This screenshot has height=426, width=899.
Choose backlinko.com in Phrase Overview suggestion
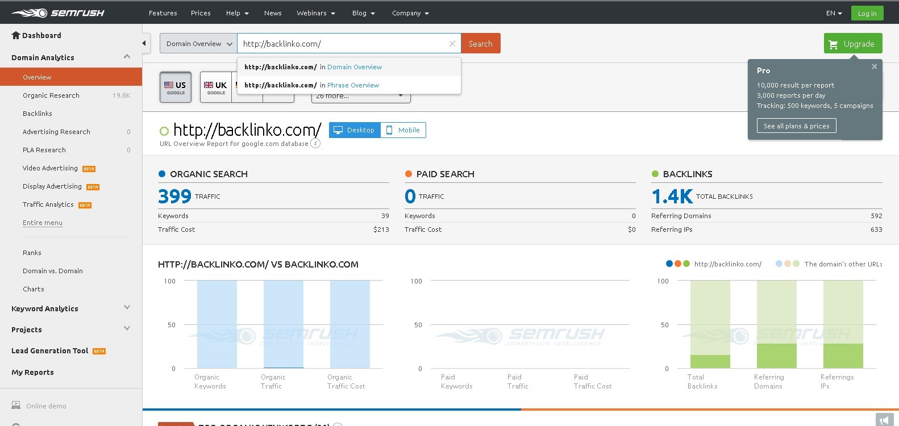pyautogui.click(x=349, y=85)
